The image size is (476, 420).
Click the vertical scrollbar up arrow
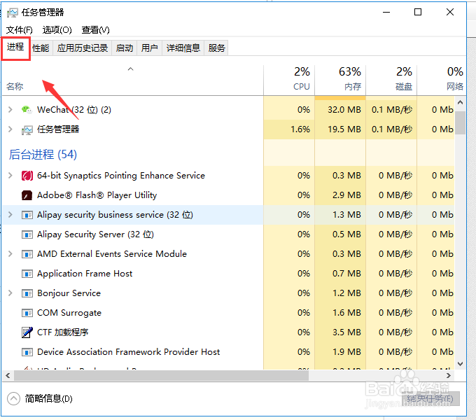coord(460,103)
